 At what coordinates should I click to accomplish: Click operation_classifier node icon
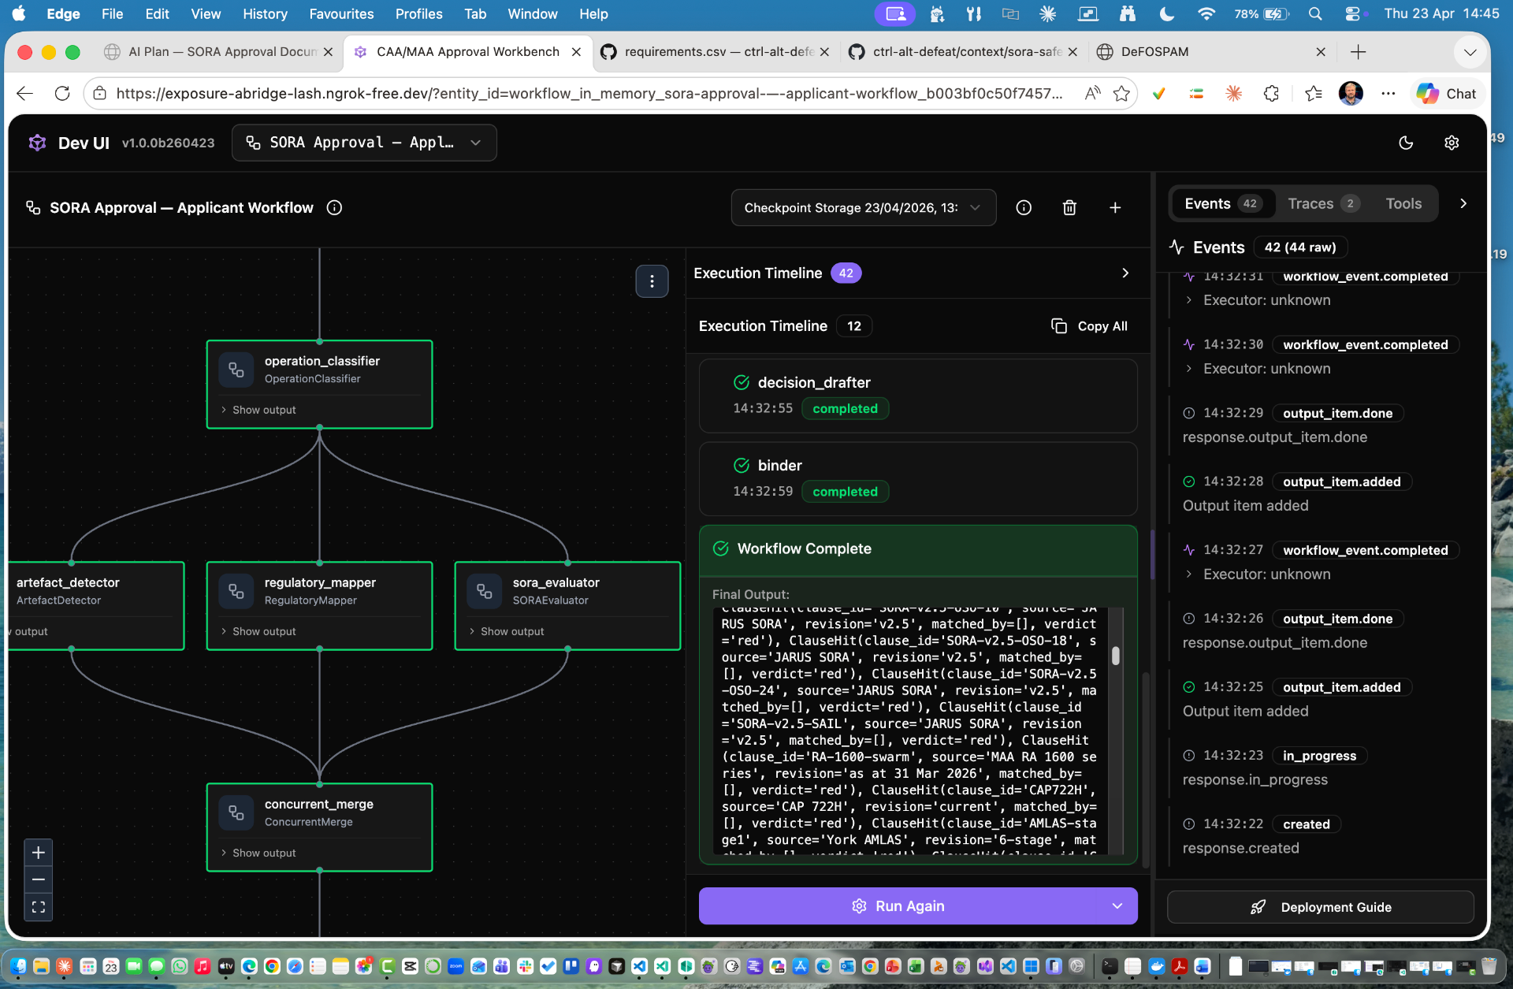point(236,370)
